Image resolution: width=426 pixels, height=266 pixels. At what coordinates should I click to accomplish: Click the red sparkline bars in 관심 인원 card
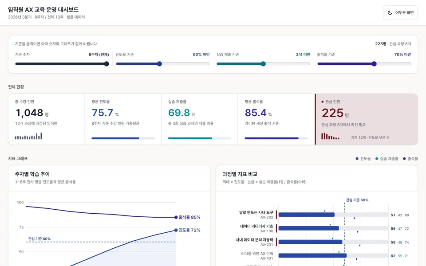(330, 136)
